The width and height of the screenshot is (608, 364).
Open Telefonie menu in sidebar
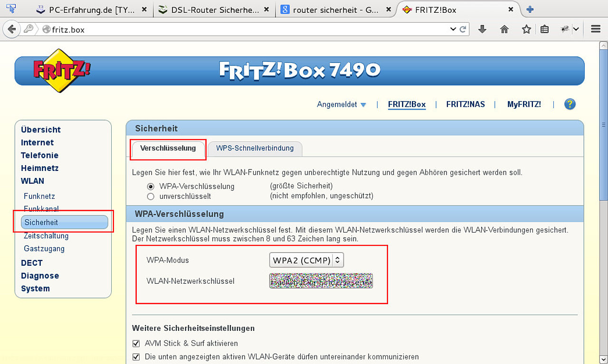click(x=39, y=155)
